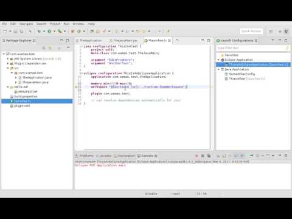Click the green New Java Class icon
The width and height of the screenshot is (292, 219).
(79, 32)
